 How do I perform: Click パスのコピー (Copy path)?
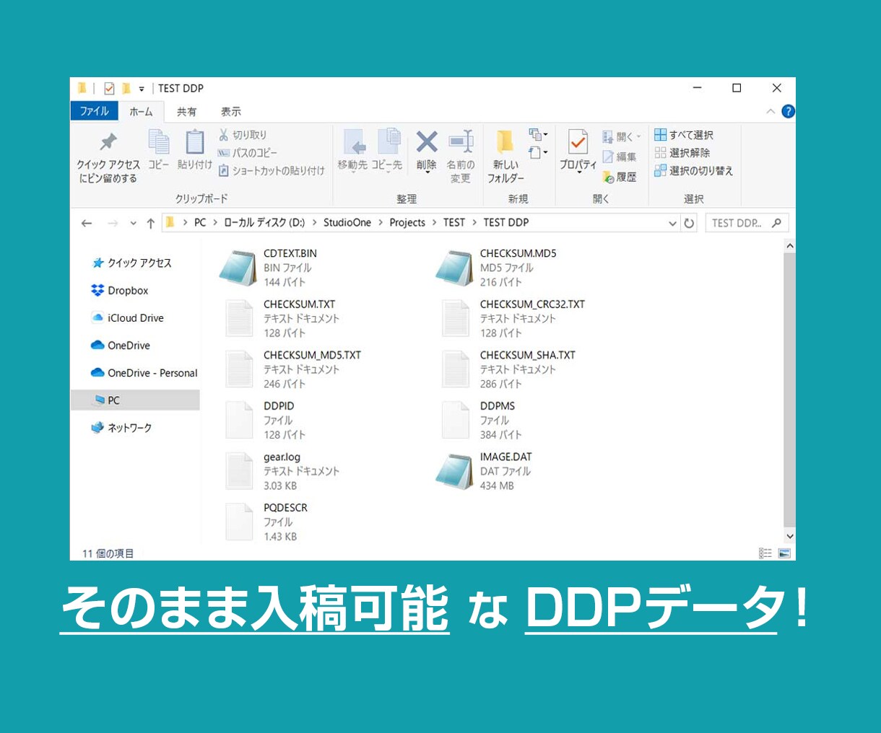[x=248, y=153]
